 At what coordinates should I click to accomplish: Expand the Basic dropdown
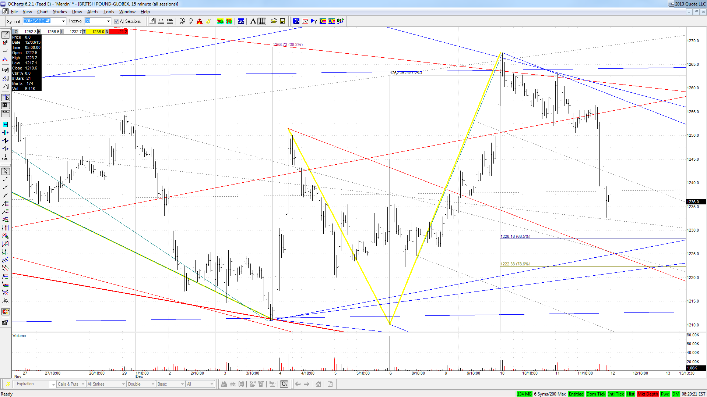point(182,384)
